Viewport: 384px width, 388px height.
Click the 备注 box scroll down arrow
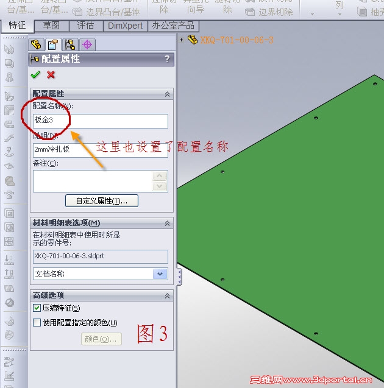pyautogui.click(x=160, y=186)
